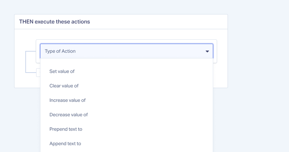This screenshot has height=152, width=289.
Task: Select 'Decrease value of' from dropdown
Action: 126,114
